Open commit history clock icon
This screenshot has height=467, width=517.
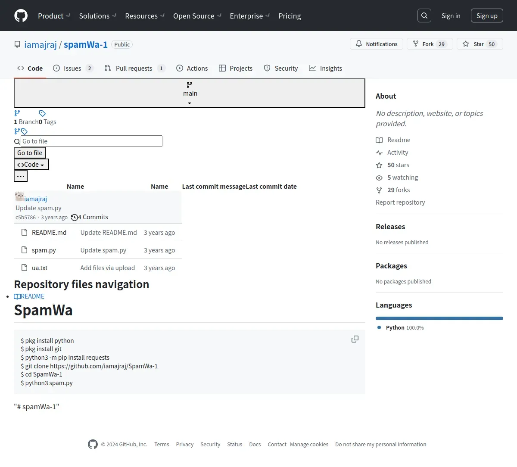tap(74, 218)
